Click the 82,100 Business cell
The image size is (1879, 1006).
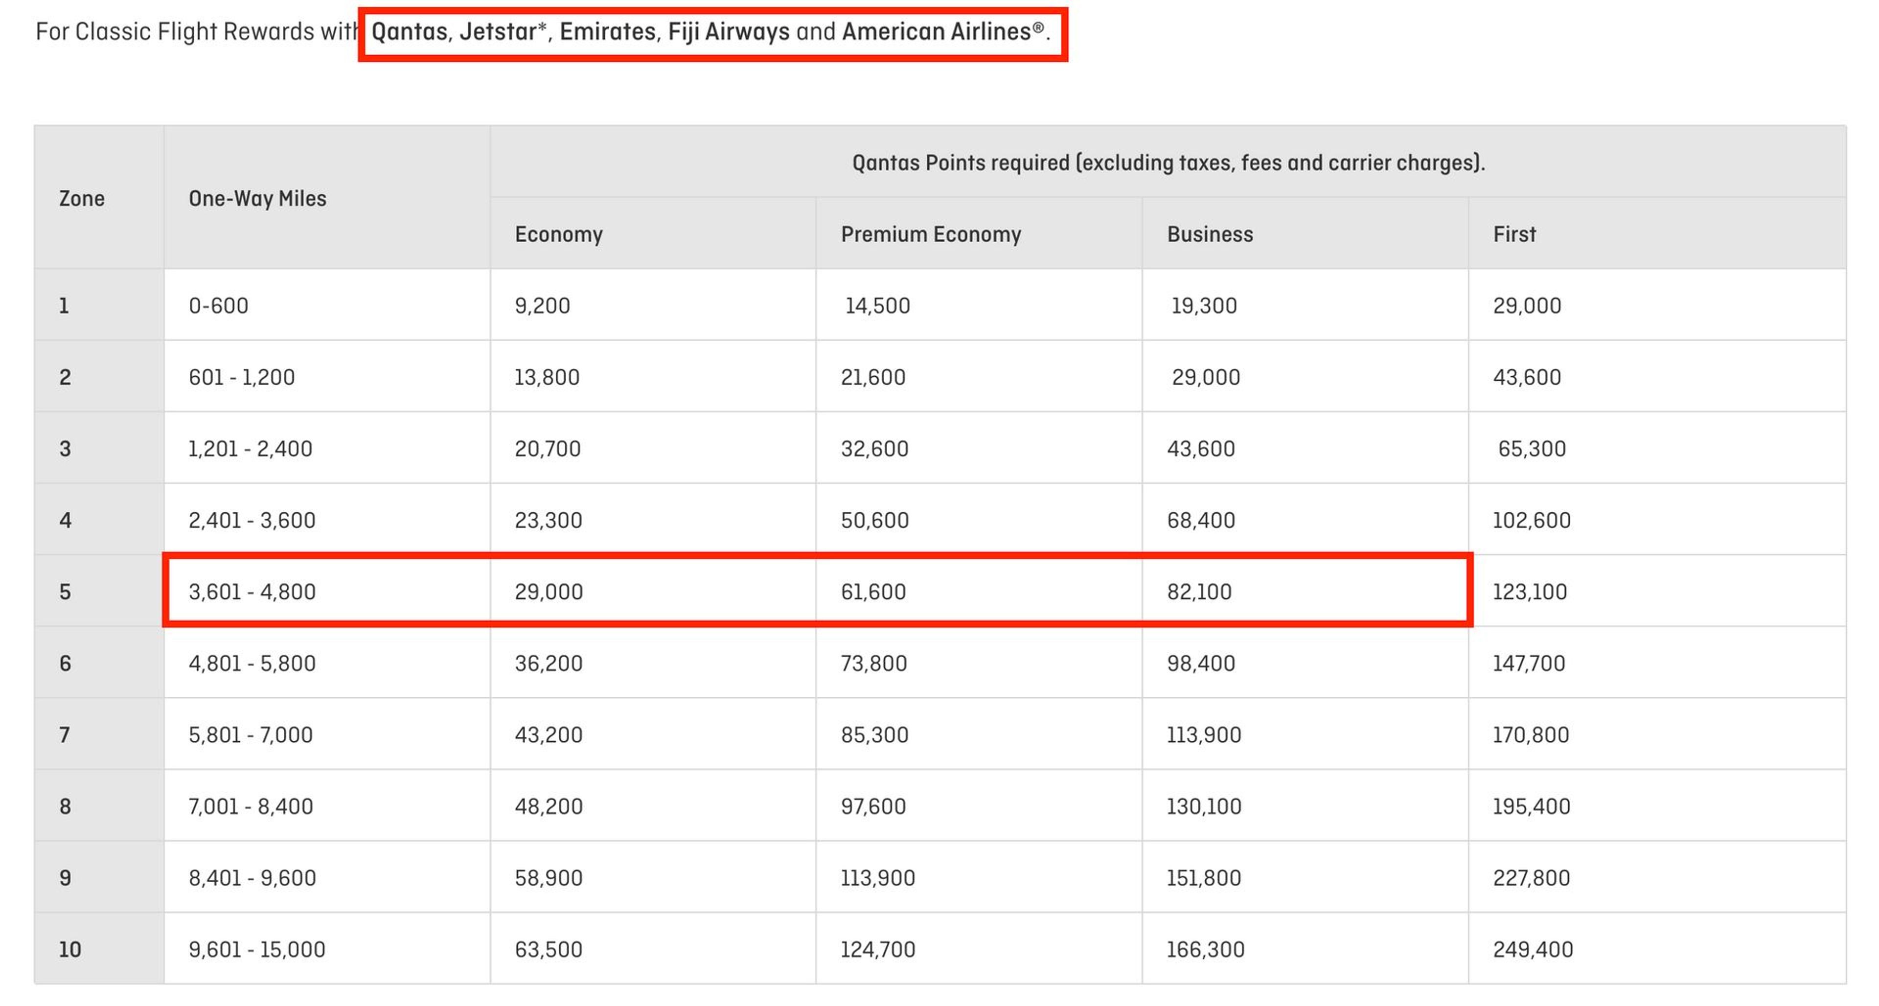coord(1305,591)
